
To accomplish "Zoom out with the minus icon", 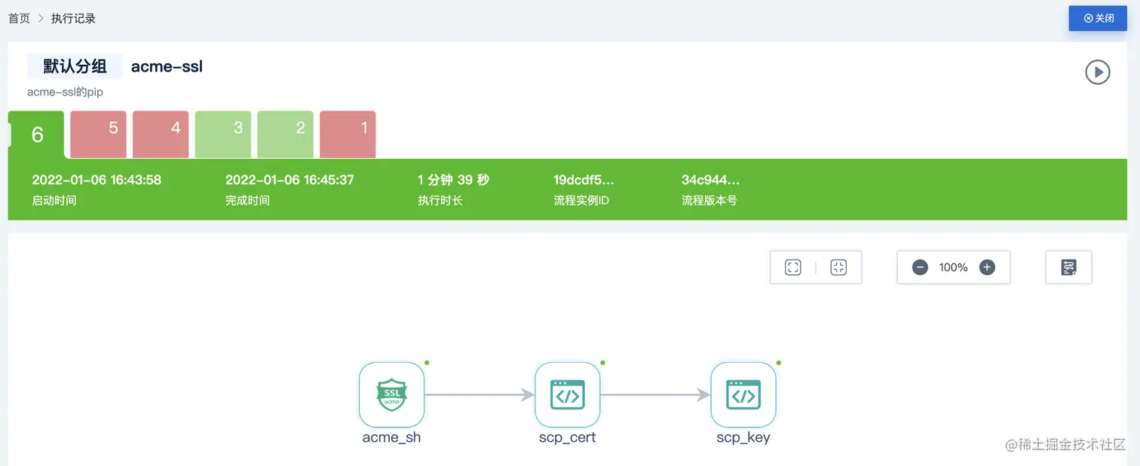I will pyautogui.click(x=920, y=267).
